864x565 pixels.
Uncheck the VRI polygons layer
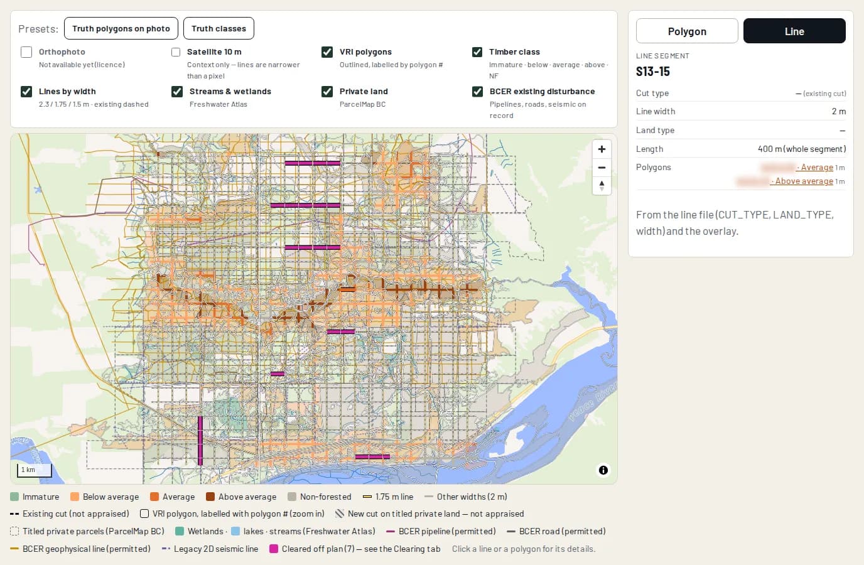pos(327,52)
